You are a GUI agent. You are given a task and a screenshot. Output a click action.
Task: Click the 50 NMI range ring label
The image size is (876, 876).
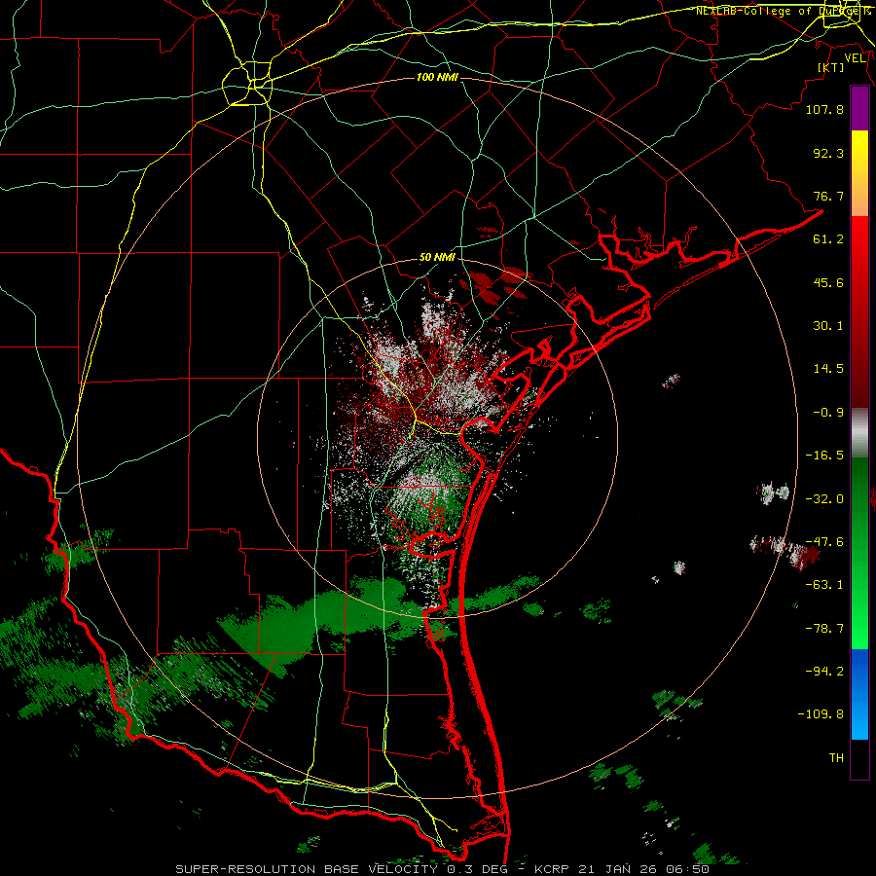click(x=437, y=258)
